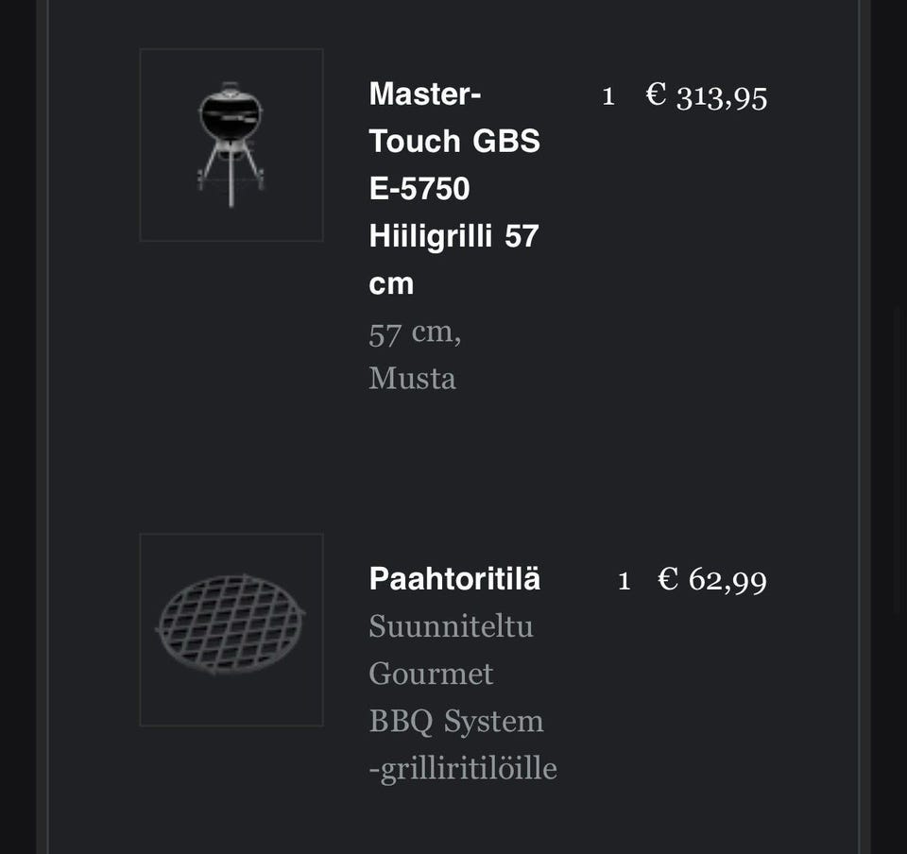Image resolution: width=907 pixels, height=854 pixels.
Task: Click the 'Touch GBS' title line
Action: [x=454, y=141]
